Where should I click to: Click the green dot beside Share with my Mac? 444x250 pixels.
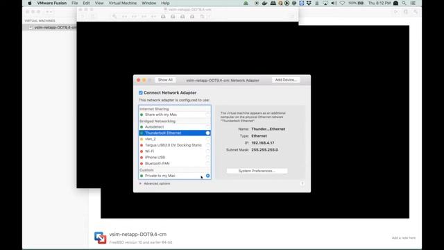(x=142, y=115)
